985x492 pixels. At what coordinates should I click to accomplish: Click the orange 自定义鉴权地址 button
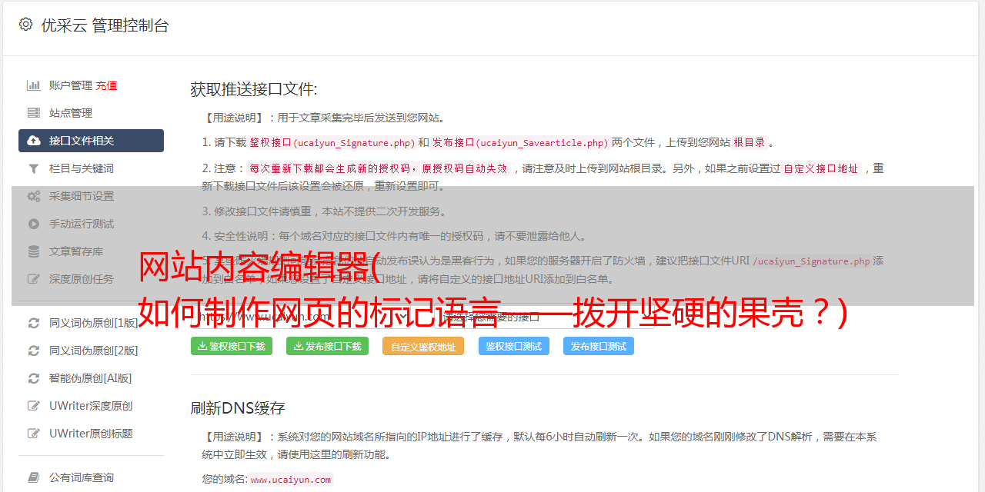click(x=423, y=346)
